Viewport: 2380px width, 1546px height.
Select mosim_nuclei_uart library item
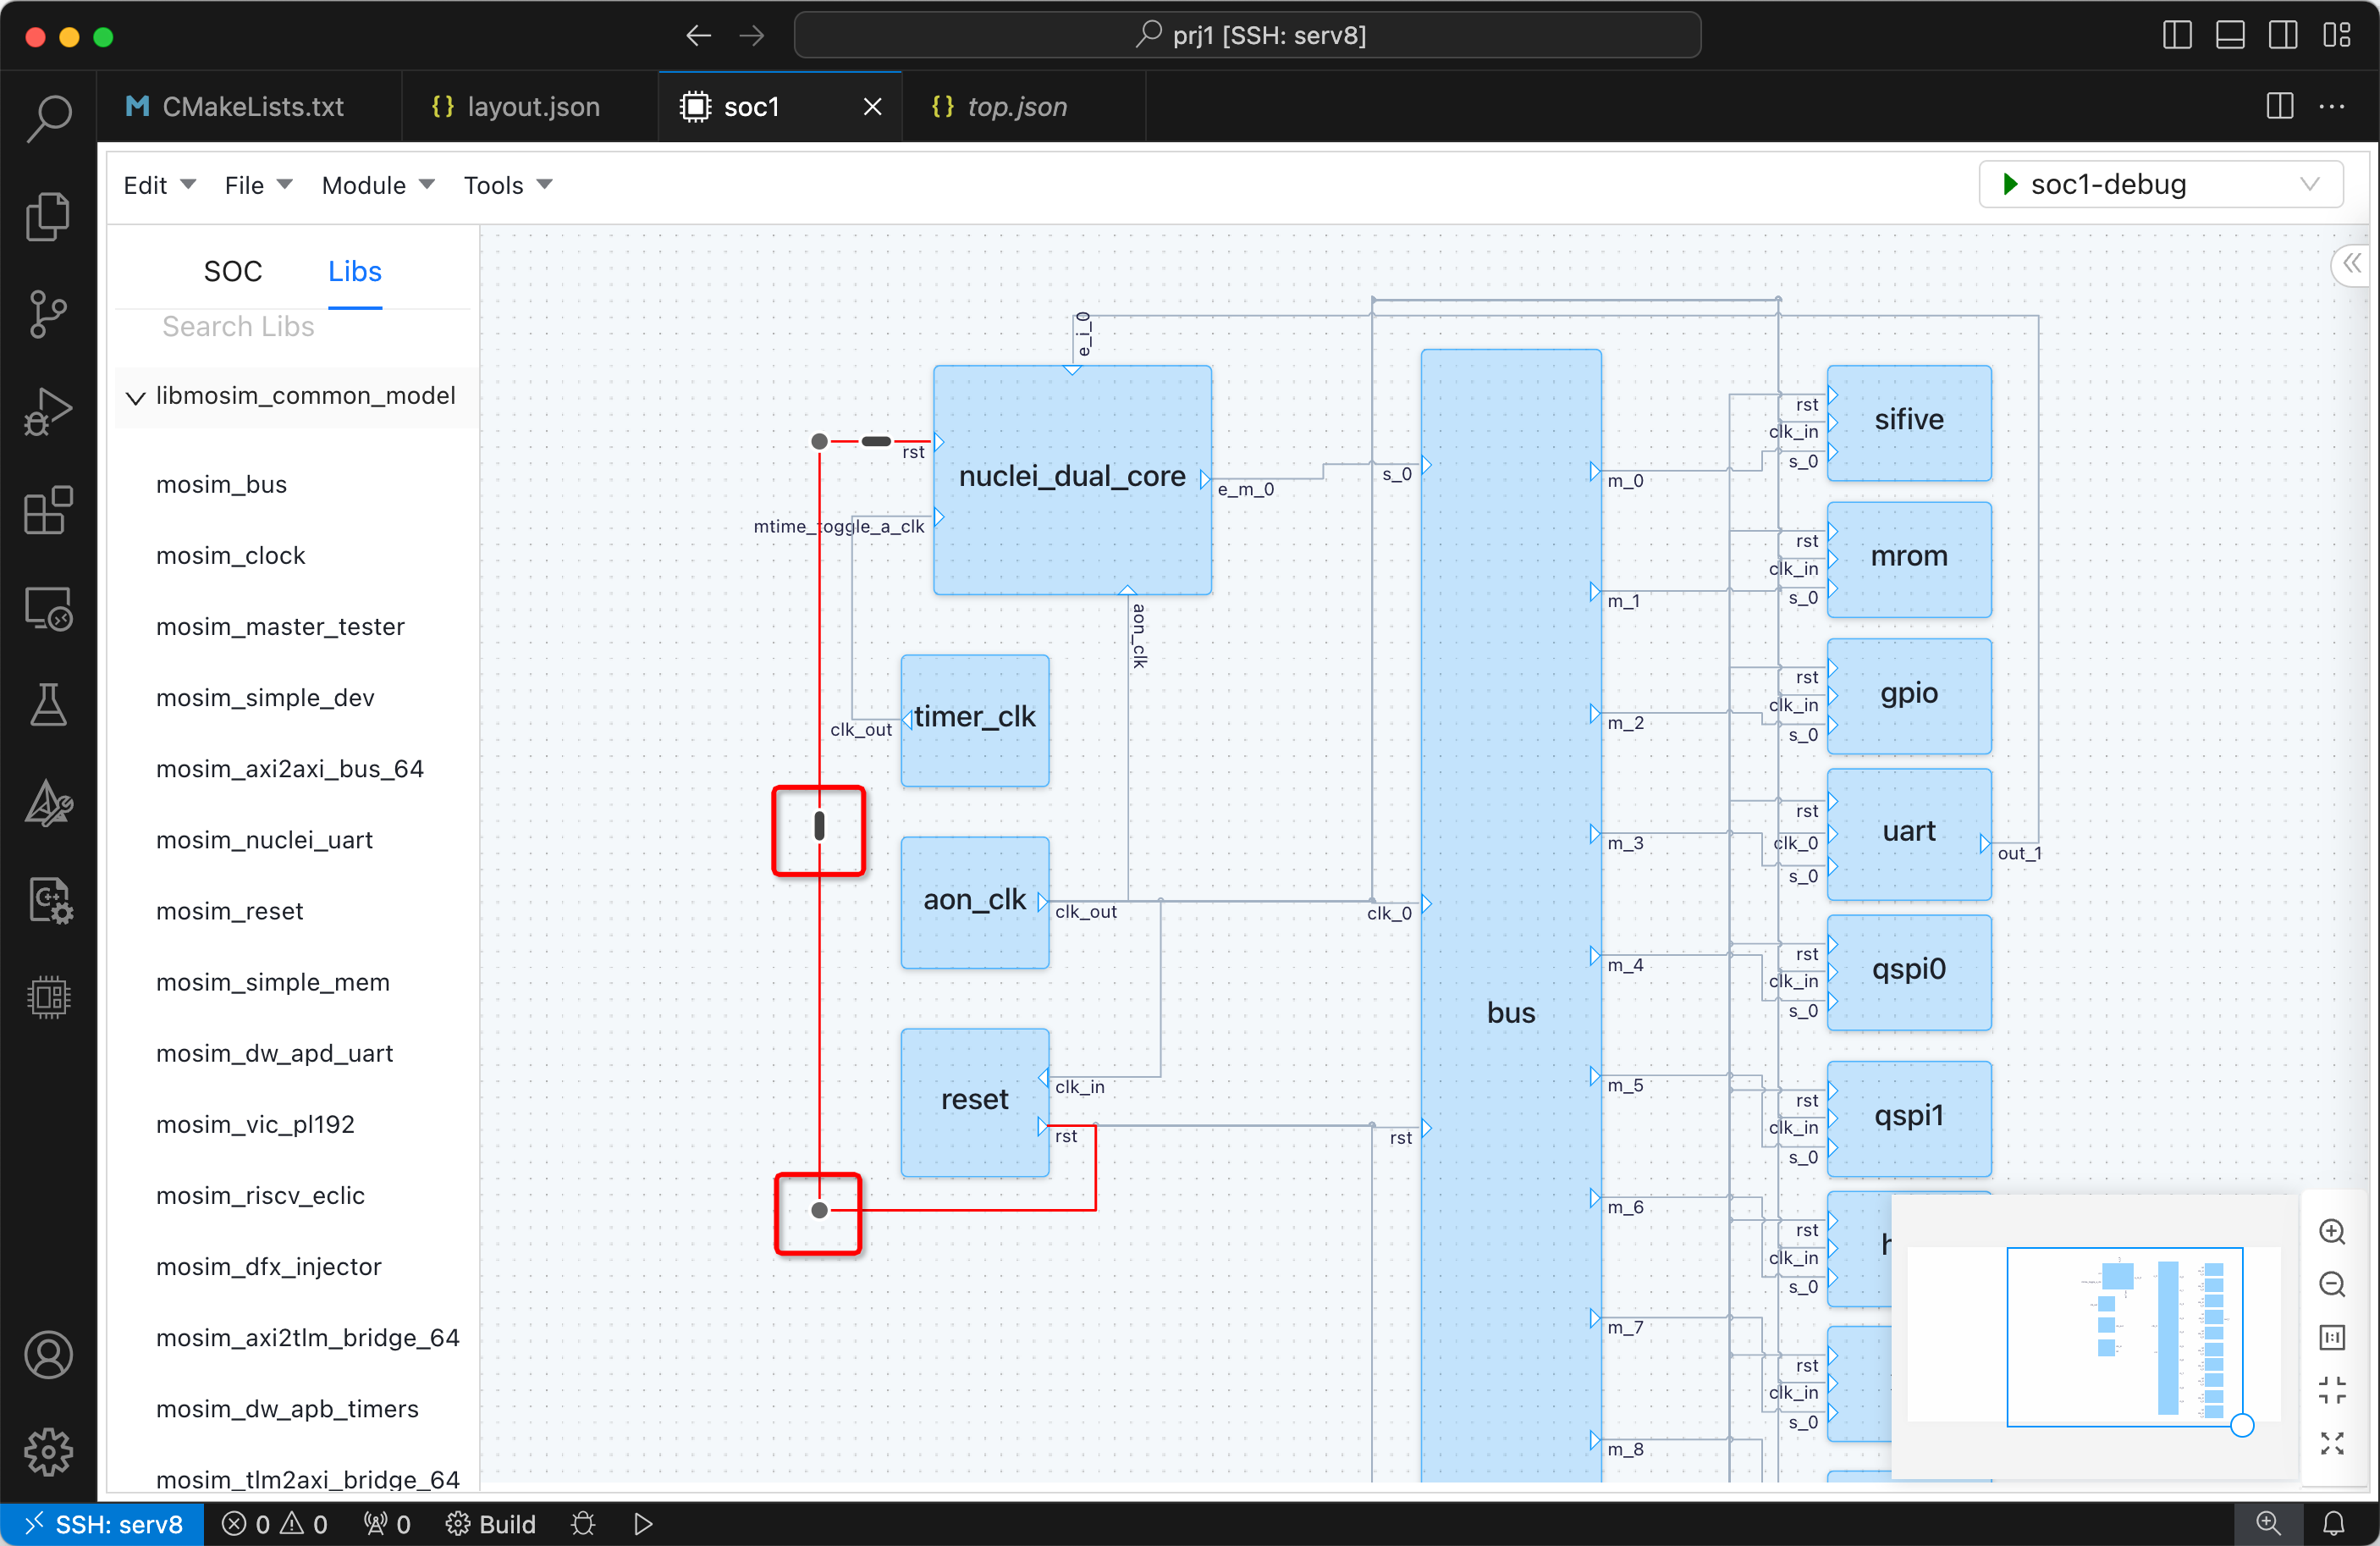pyautogui.click(x=264, y=840)
